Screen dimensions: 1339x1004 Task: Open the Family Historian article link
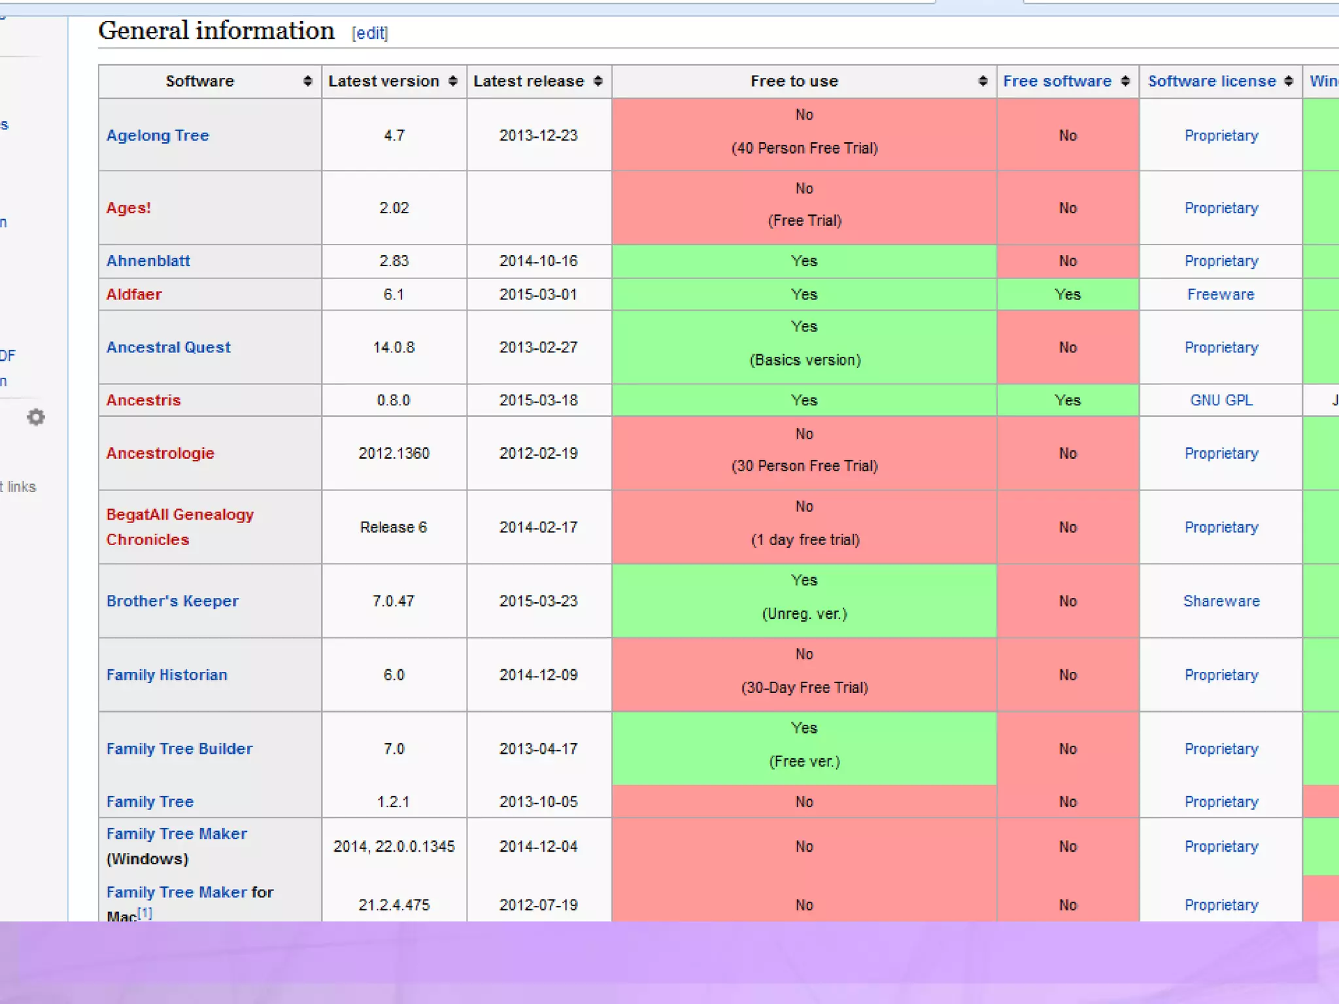click(167, 675)
